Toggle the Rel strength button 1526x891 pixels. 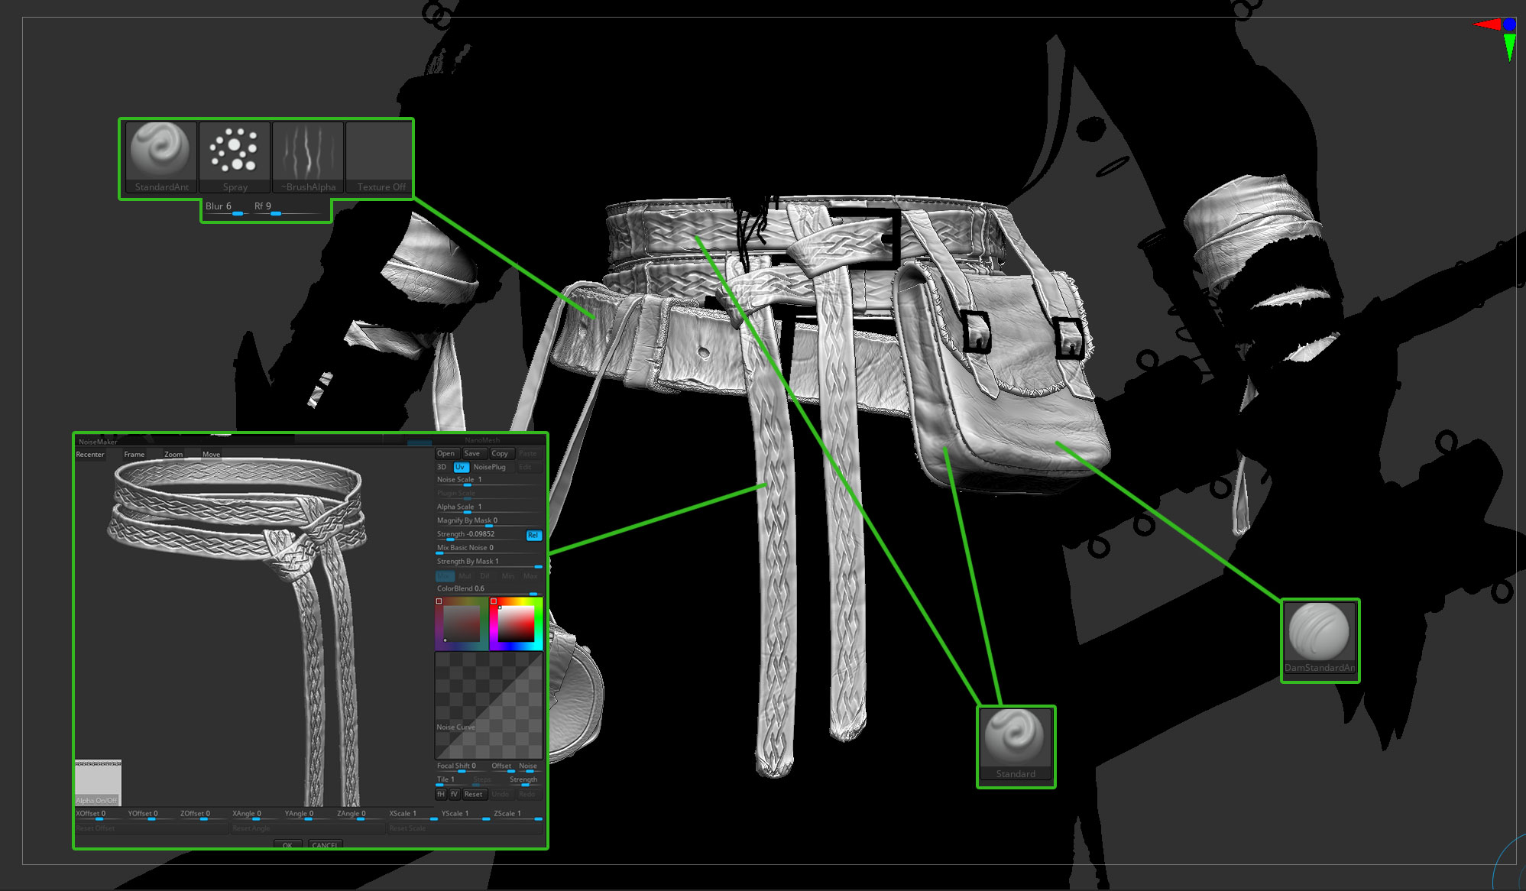(533, 535)
